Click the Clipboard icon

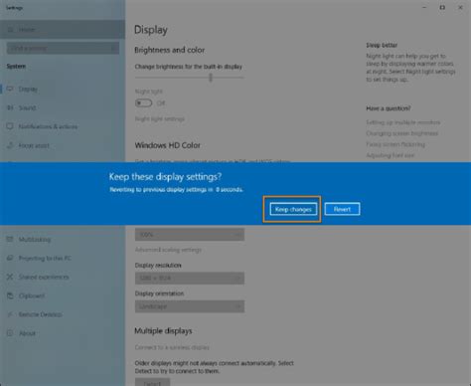[10, 295]
